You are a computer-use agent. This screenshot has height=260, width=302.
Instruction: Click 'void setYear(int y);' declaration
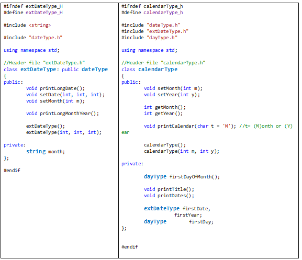coord(172,95)
